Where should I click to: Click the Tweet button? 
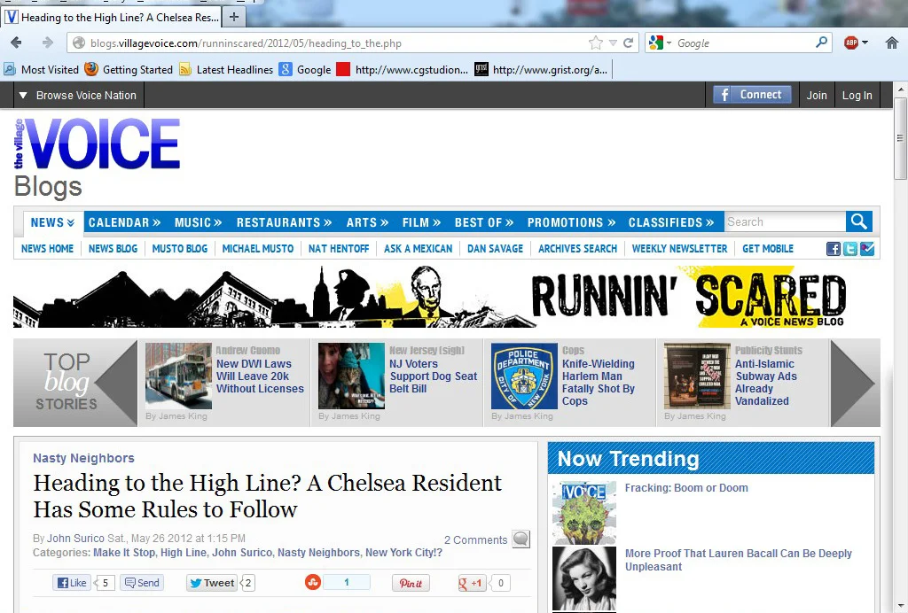pyautogui.click(x=213, y=583)
